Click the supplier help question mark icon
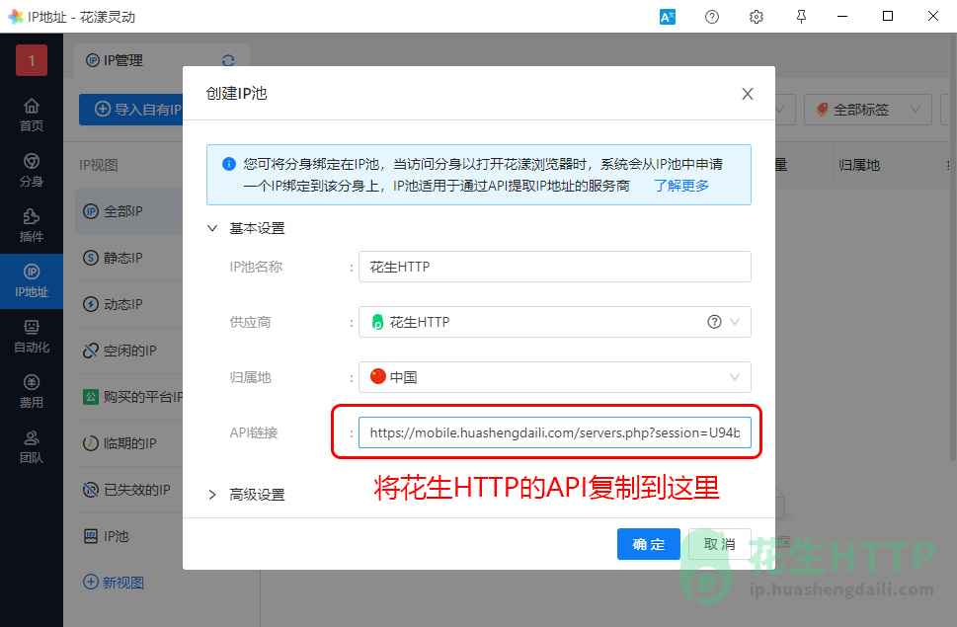957x627 pixels. (x=714, y=322)
